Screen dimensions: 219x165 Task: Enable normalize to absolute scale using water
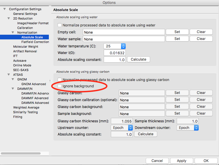[x=60, y=25]
